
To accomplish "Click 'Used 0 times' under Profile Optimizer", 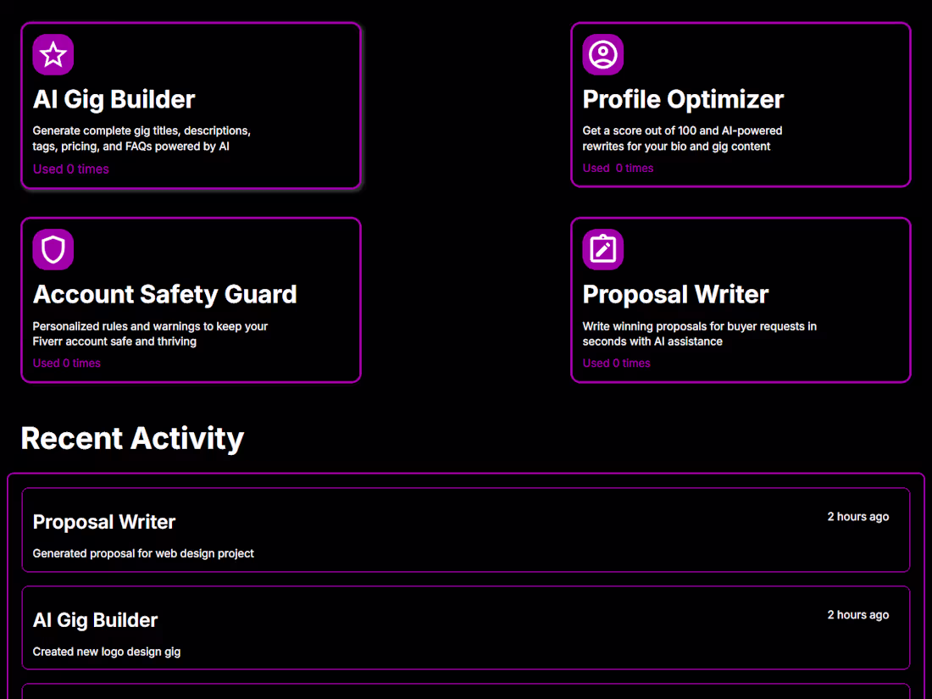I will [618, 169].
